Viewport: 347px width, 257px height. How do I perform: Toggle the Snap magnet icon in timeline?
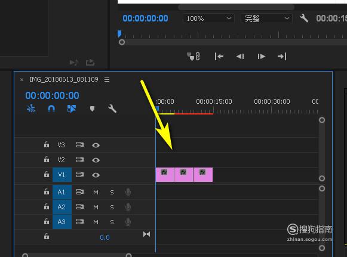pyautogui.click(x=51, y=109)
